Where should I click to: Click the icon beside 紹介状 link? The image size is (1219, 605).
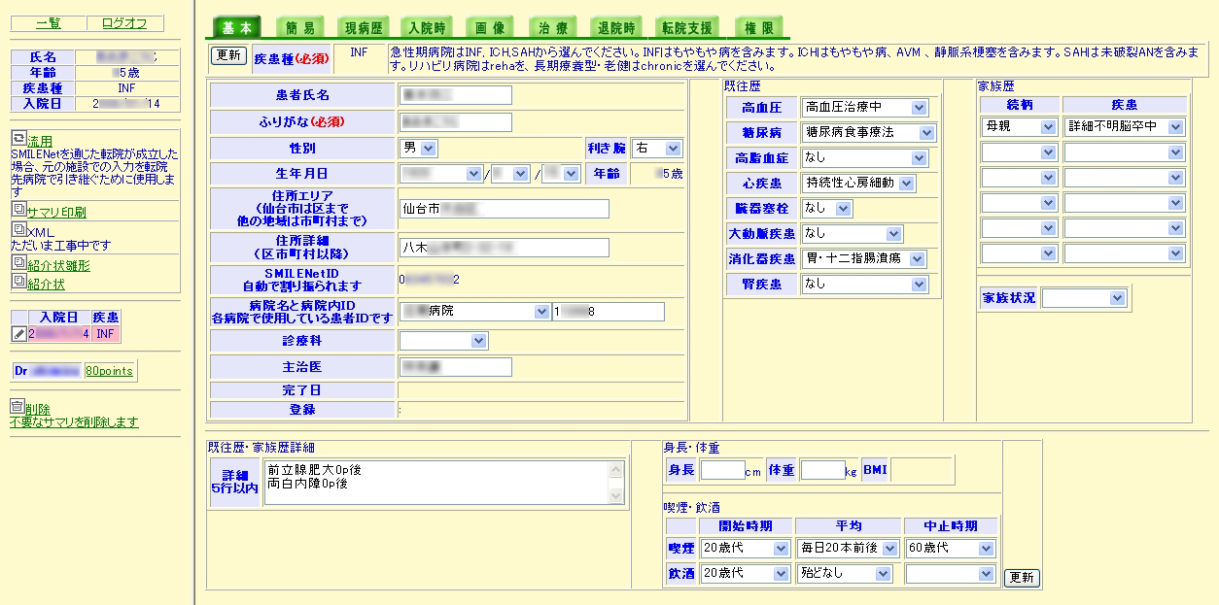tap(18, 283)
